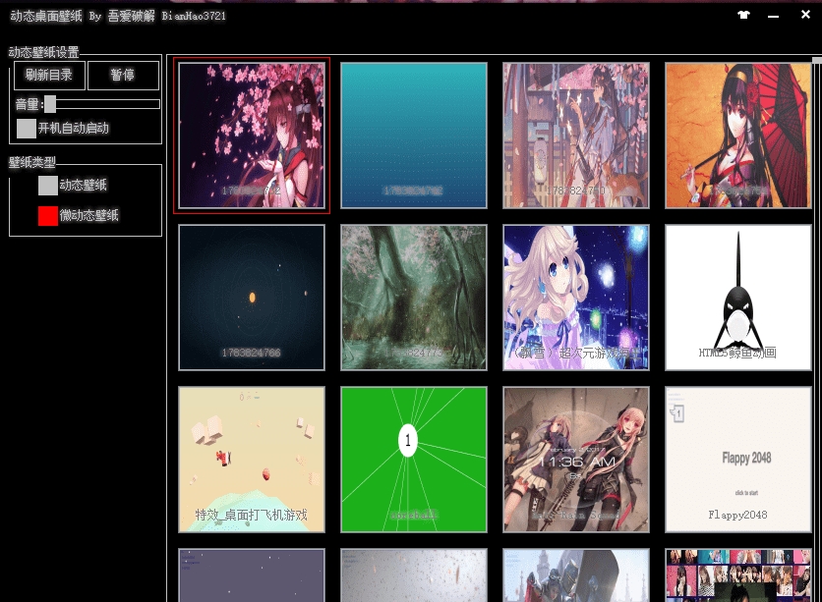Image resolution: width=822 pixels, height=602 pixels.
Task: Pick the shrine girl with sakura wallpaper
Action: pos(576,136)
